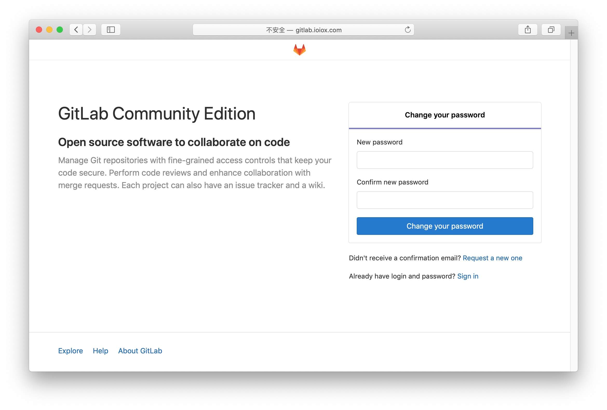The width and height of the screenshot is (607, 410).
Task: Open the About GitLab footer link
Action: (140, 351)
